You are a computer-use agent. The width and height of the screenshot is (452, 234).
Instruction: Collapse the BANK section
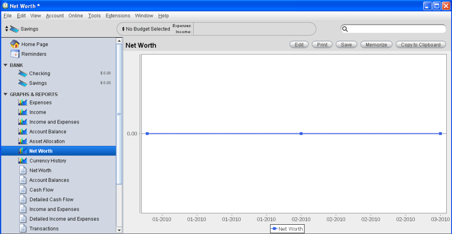5,65
